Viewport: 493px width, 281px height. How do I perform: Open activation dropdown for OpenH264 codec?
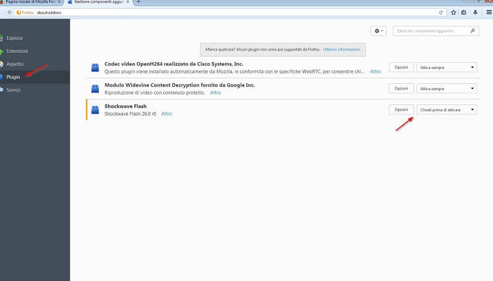(x=447, y=67)
